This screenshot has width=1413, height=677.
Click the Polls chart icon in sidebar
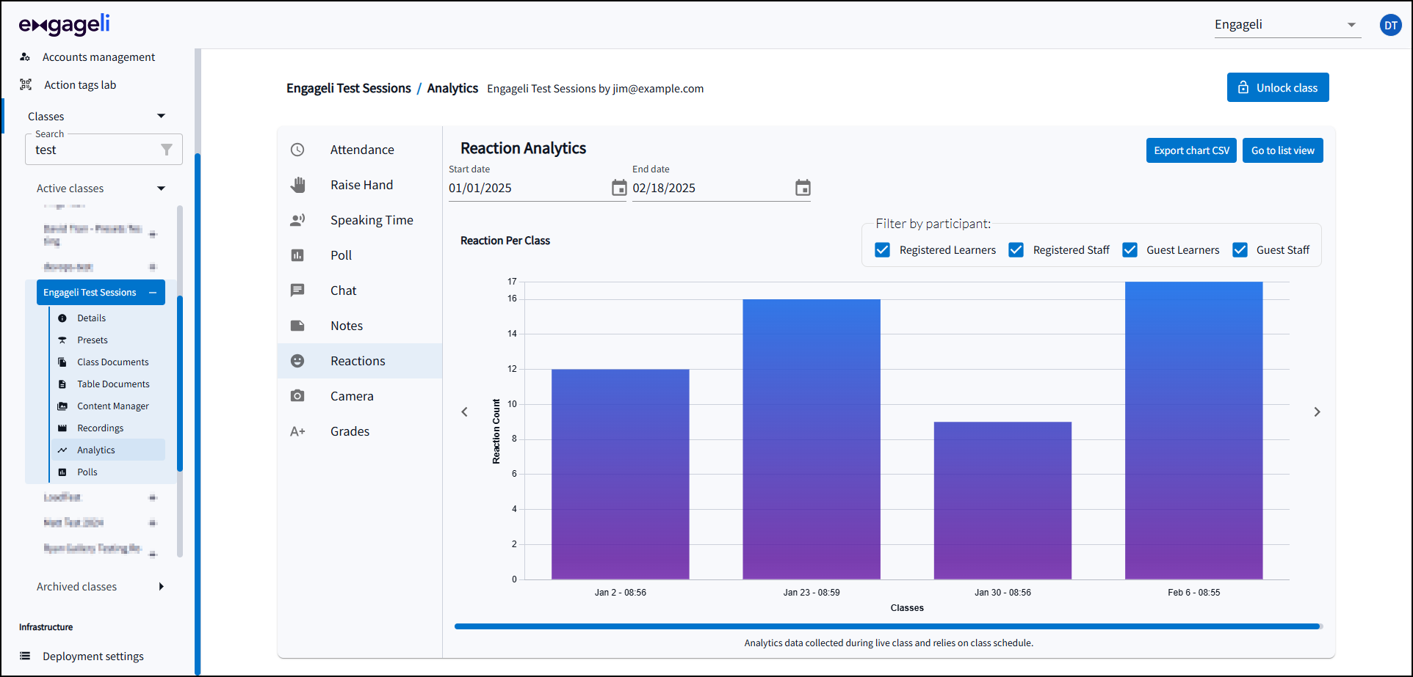coord(62,472)
